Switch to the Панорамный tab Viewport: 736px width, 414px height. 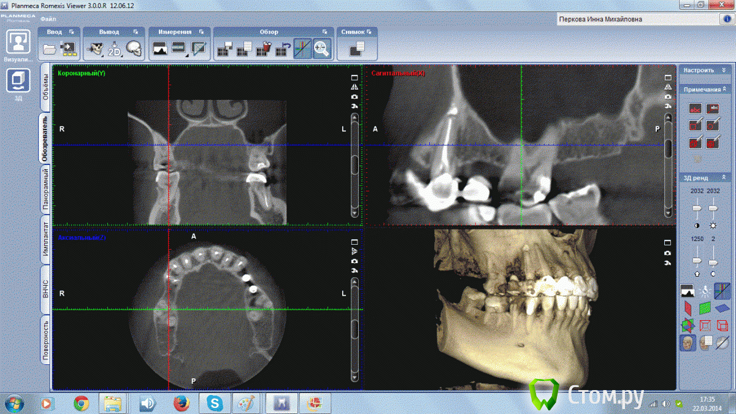pos(45,189)
